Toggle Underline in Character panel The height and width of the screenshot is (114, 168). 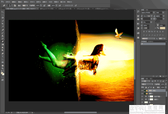pyautogui.click(x=160, y=32)
